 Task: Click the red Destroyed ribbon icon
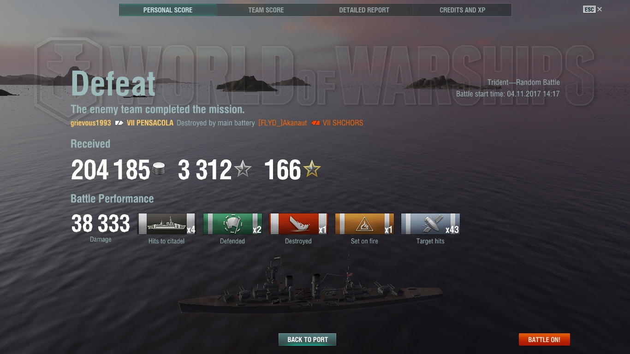298,224
